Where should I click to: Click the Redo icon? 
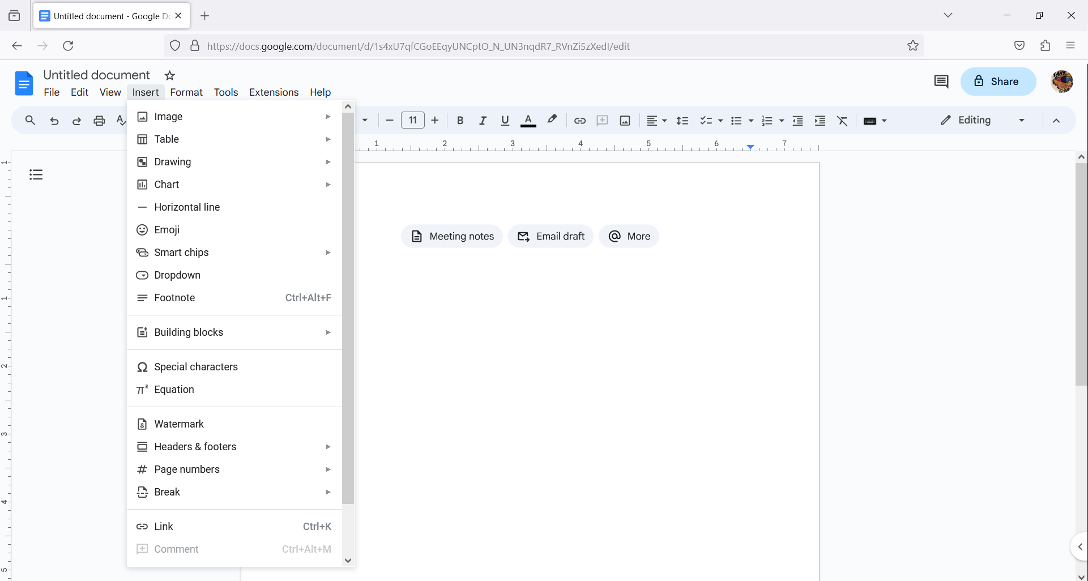tap(76, 120)
